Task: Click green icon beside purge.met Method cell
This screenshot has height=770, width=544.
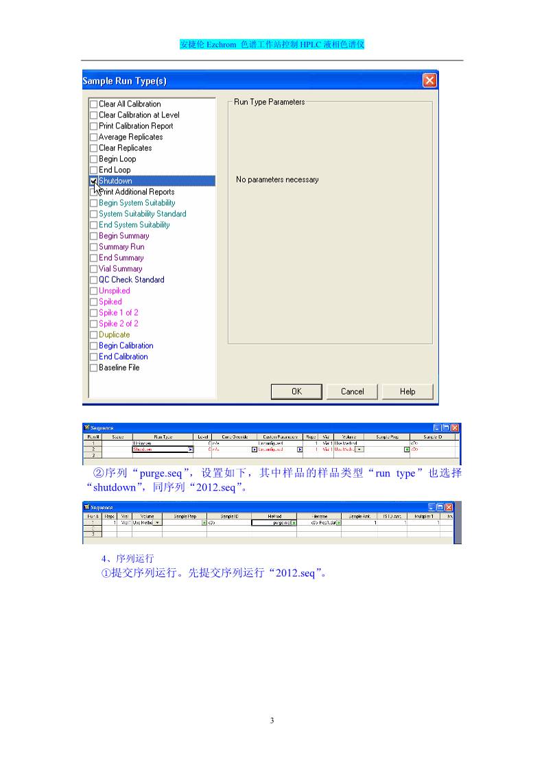Action: click(x=294, y=522)
